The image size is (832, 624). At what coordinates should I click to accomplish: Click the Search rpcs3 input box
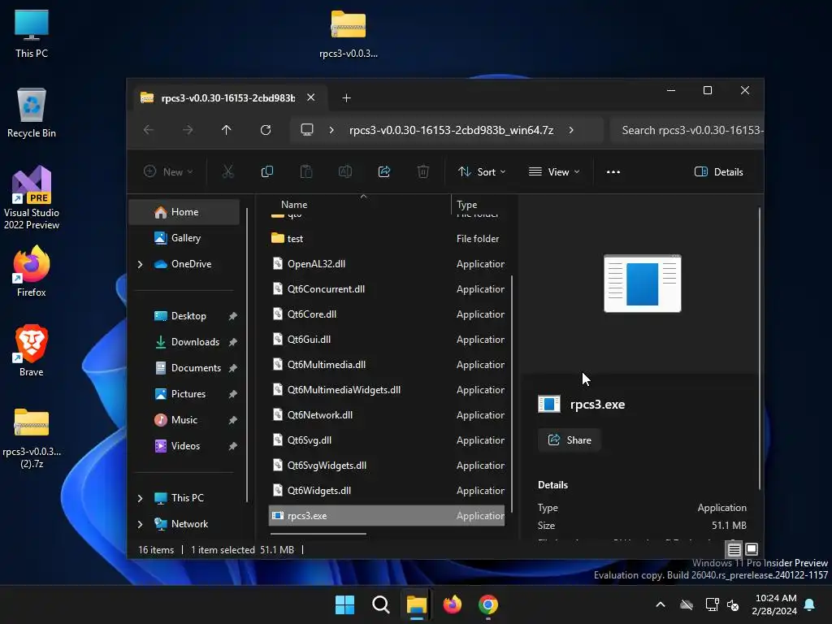[687, 130]
